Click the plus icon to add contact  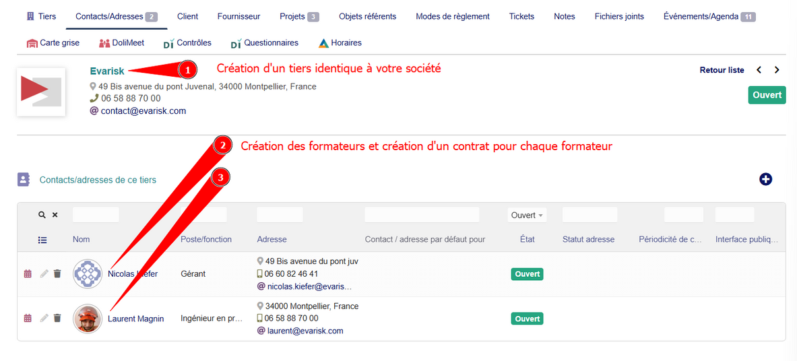[765, 179]
